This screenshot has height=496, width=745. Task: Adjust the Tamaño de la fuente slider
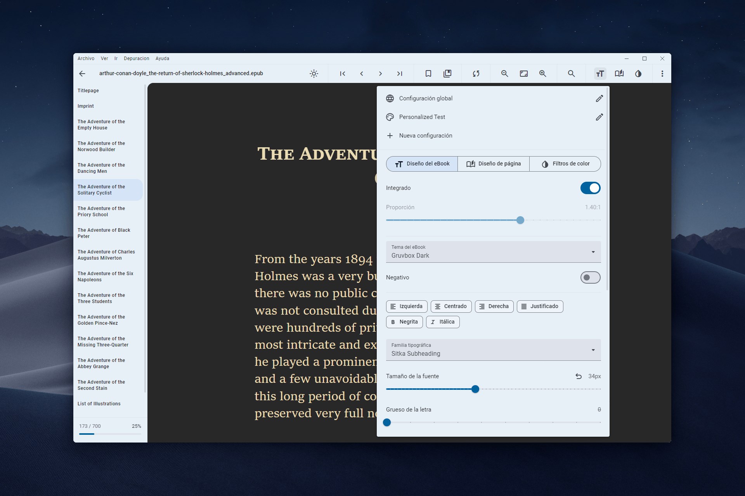click(475, 389)
